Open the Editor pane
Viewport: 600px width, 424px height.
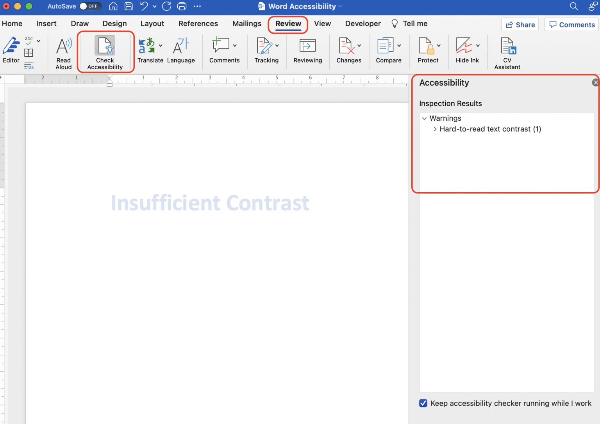click(x=11, y=51)
